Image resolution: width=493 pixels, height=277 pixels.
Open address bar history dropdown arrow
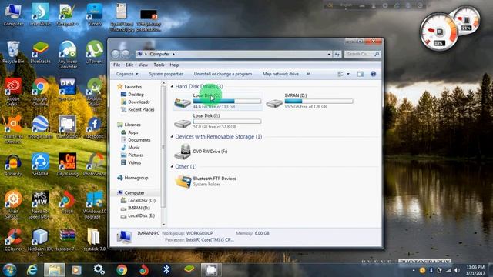pos(329,55)
